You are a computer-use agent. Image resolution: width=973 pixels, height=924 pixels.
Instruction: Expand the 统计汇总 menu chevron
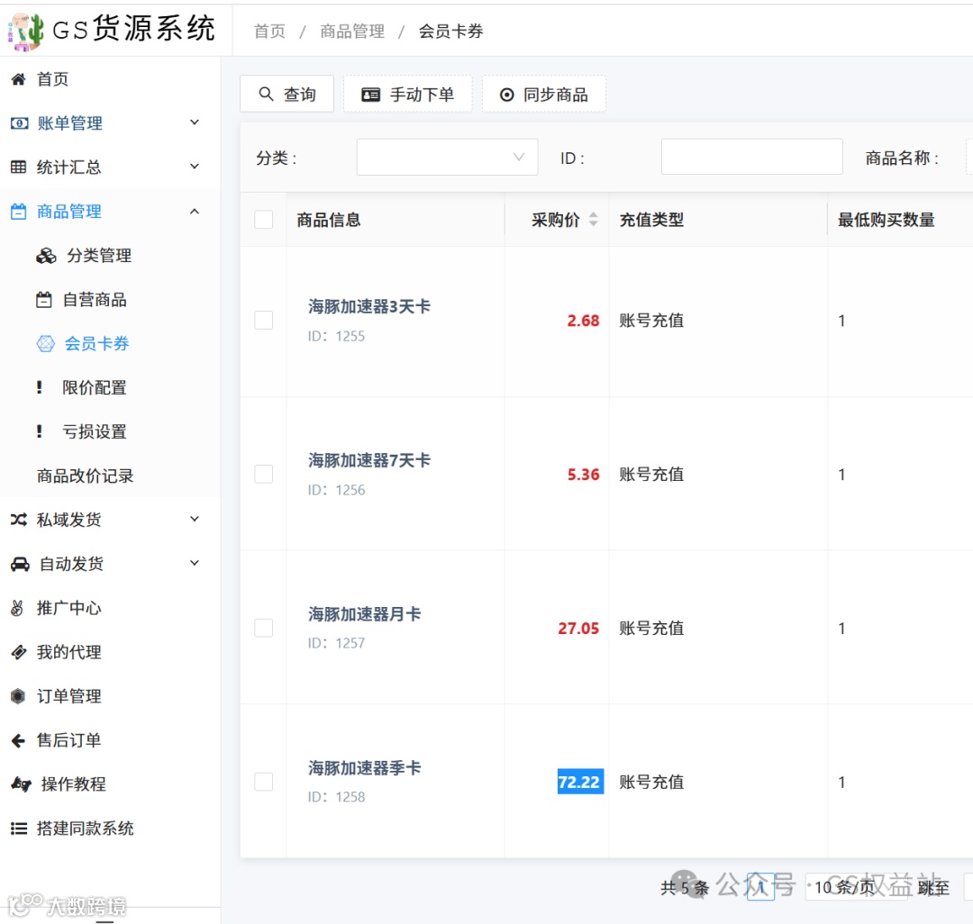(x=195, y=167)
